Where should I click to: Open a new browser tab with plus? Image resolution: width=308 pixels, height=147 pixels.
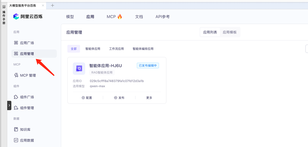coord(52,5)
